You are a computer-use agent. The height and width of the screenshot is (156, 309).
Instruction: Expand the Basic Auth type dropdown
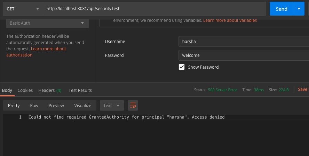click(47, 23)
